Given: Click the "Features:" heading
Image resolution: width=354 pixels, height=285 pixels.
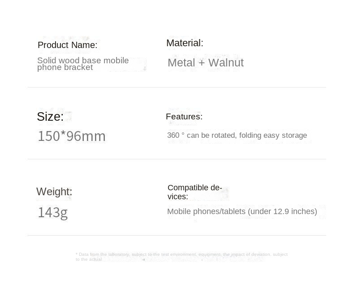Looking at the screenshot, I should [x=184, y=117].
